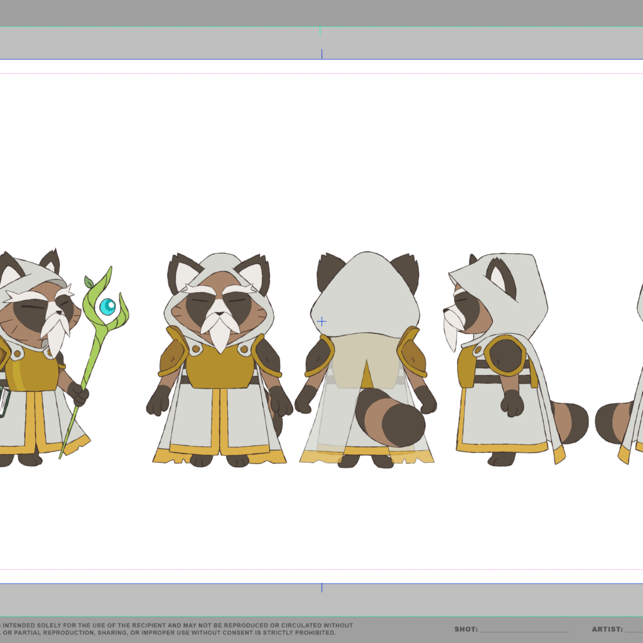Click the cyan eye orb on the staff

click(107, 306)
